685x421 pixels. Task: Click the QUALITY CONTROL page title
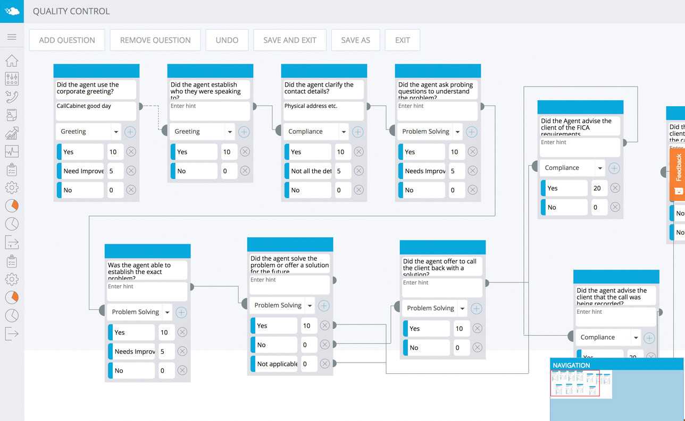click(71, 11)
